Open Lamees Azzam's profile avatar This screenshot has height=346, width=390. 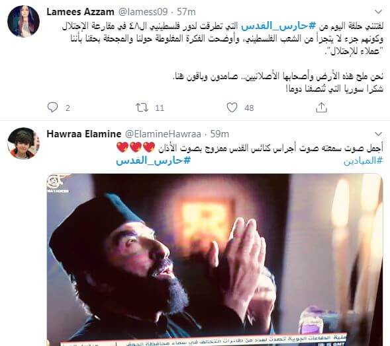click(x=23, y=21)
